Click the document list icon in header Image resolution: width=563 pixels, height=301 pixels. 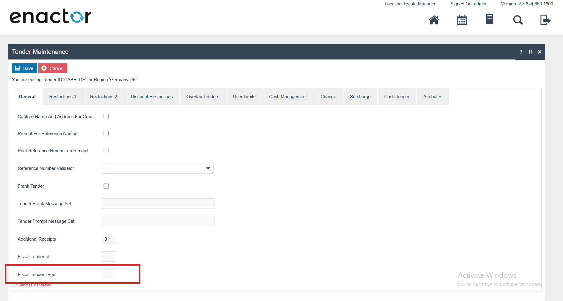pyautogui.click(x=490, y=19)
